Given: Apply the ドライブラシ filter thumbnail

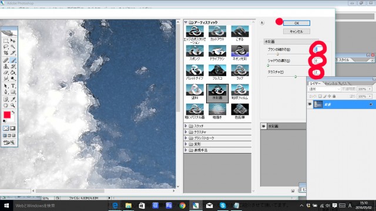Looking at the screenshot, I should (217, 53).
